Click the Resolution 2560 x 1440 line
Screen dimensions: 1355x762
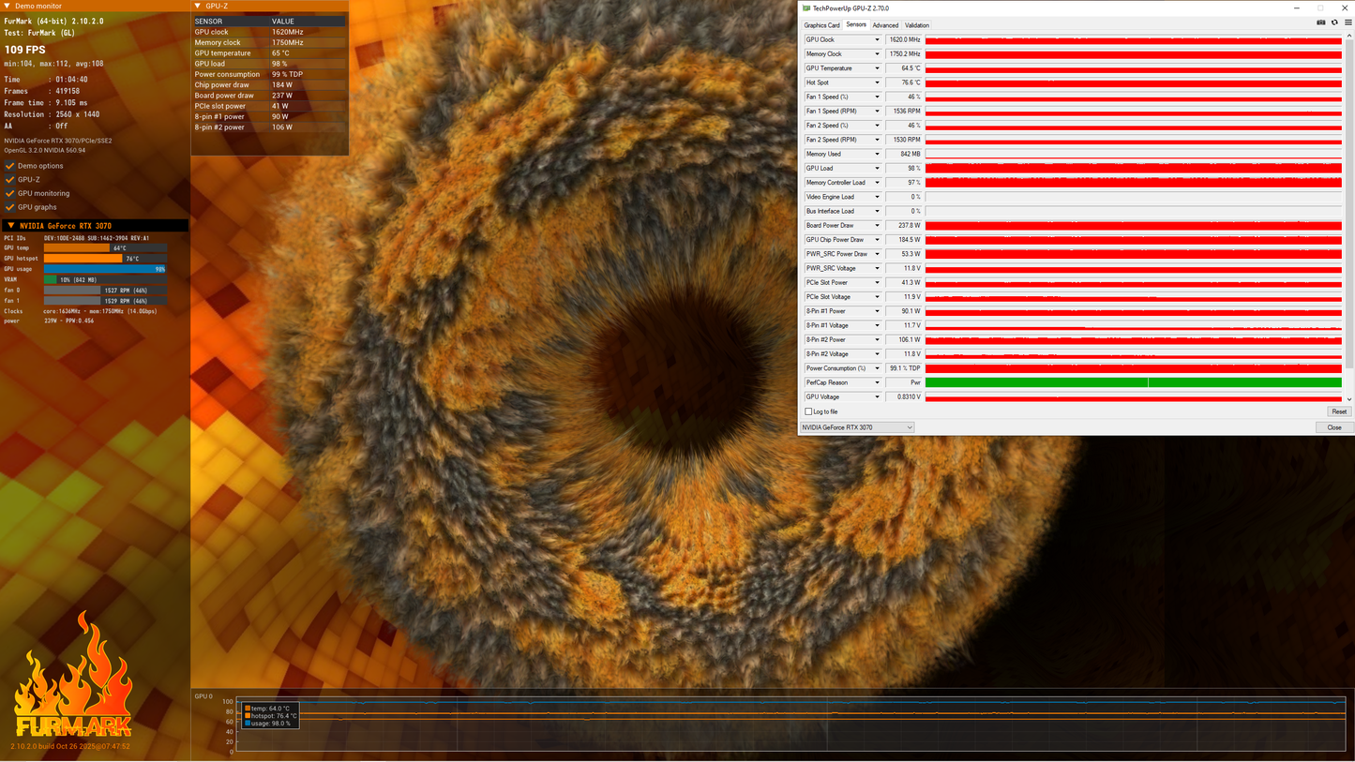tap(52, 114)
